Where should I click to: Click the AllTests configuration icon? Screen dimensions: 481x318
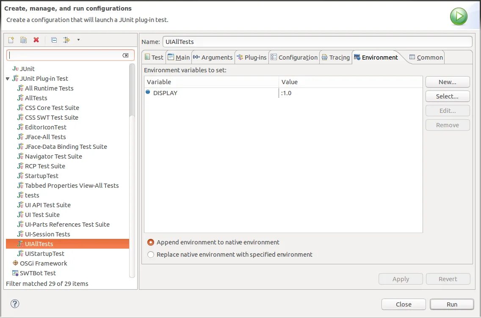pos(20,98)
